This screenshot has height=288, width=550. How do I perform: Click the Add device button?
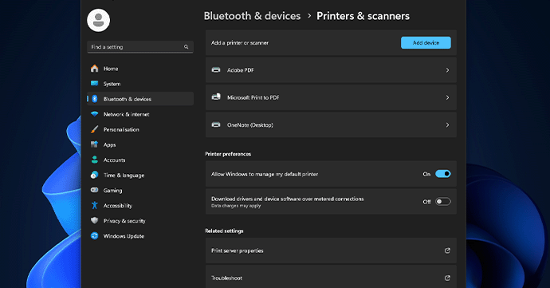426,42
